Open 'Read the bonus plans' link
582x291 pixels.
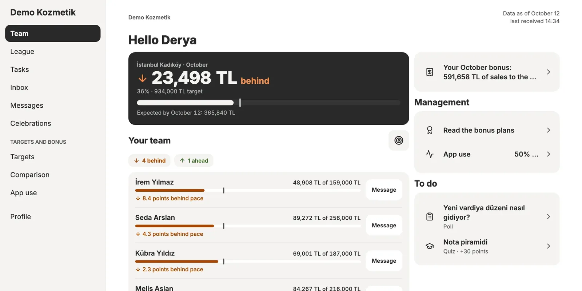click(479, 130)
